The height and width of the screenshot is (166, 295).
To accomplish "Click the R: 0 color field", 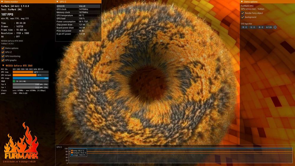I will coord(245,27).
